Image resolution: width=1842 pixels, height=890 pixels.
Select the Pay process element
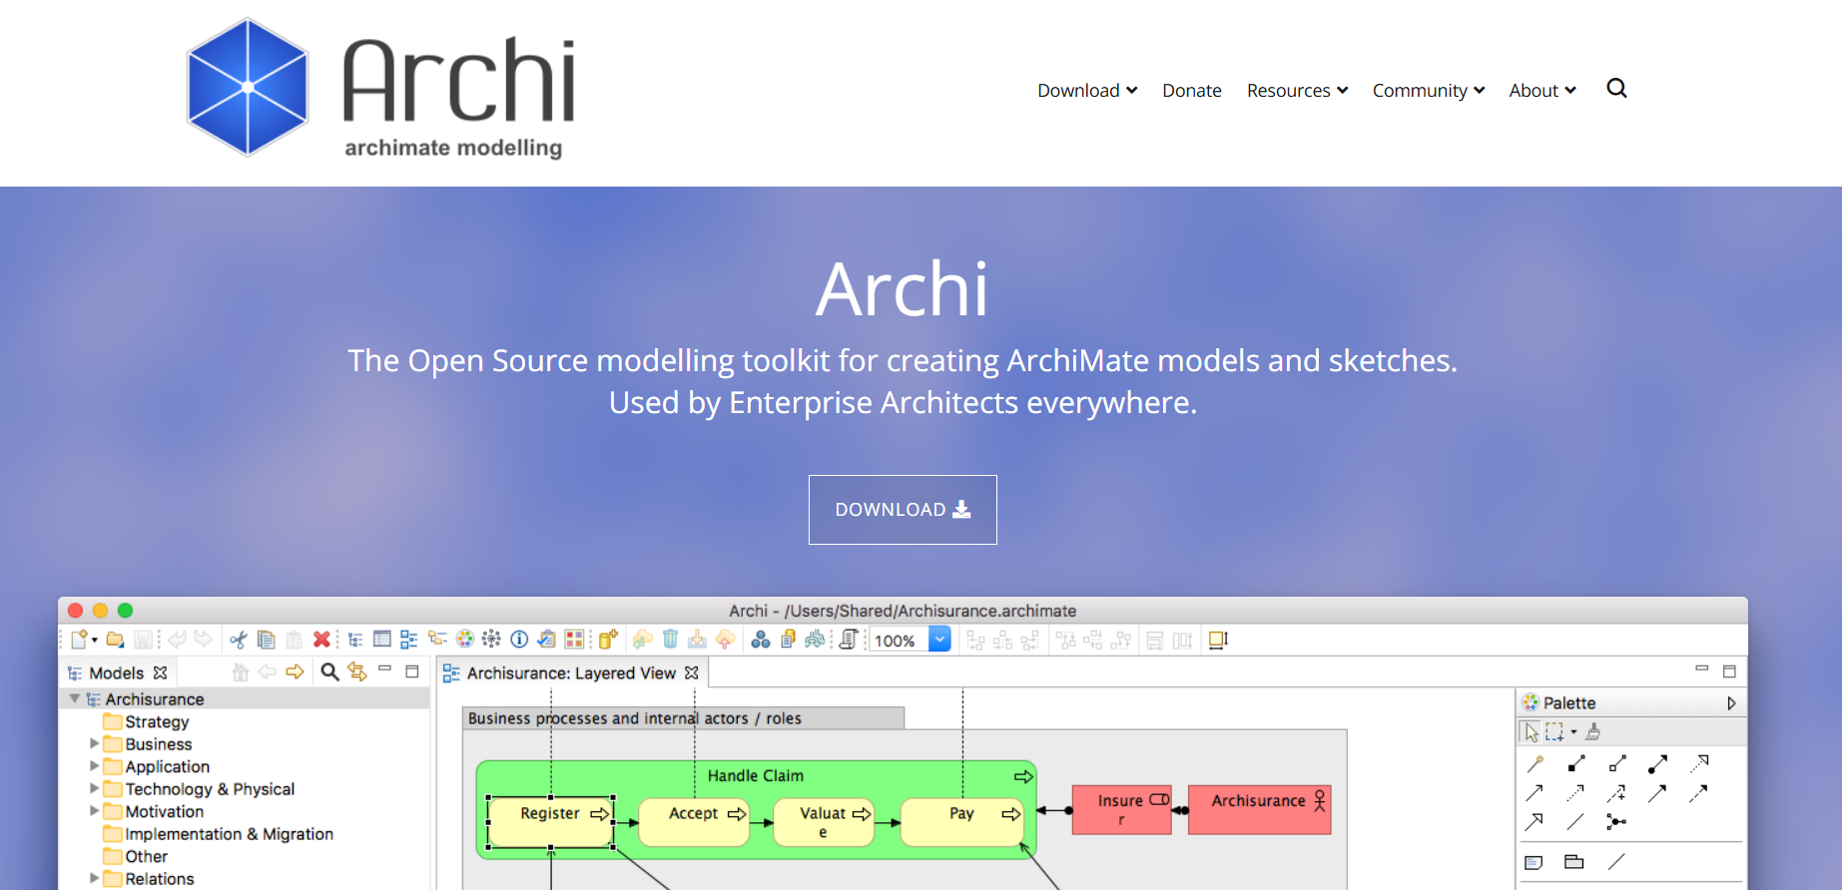pyautogui.click(x=963, y=822)
